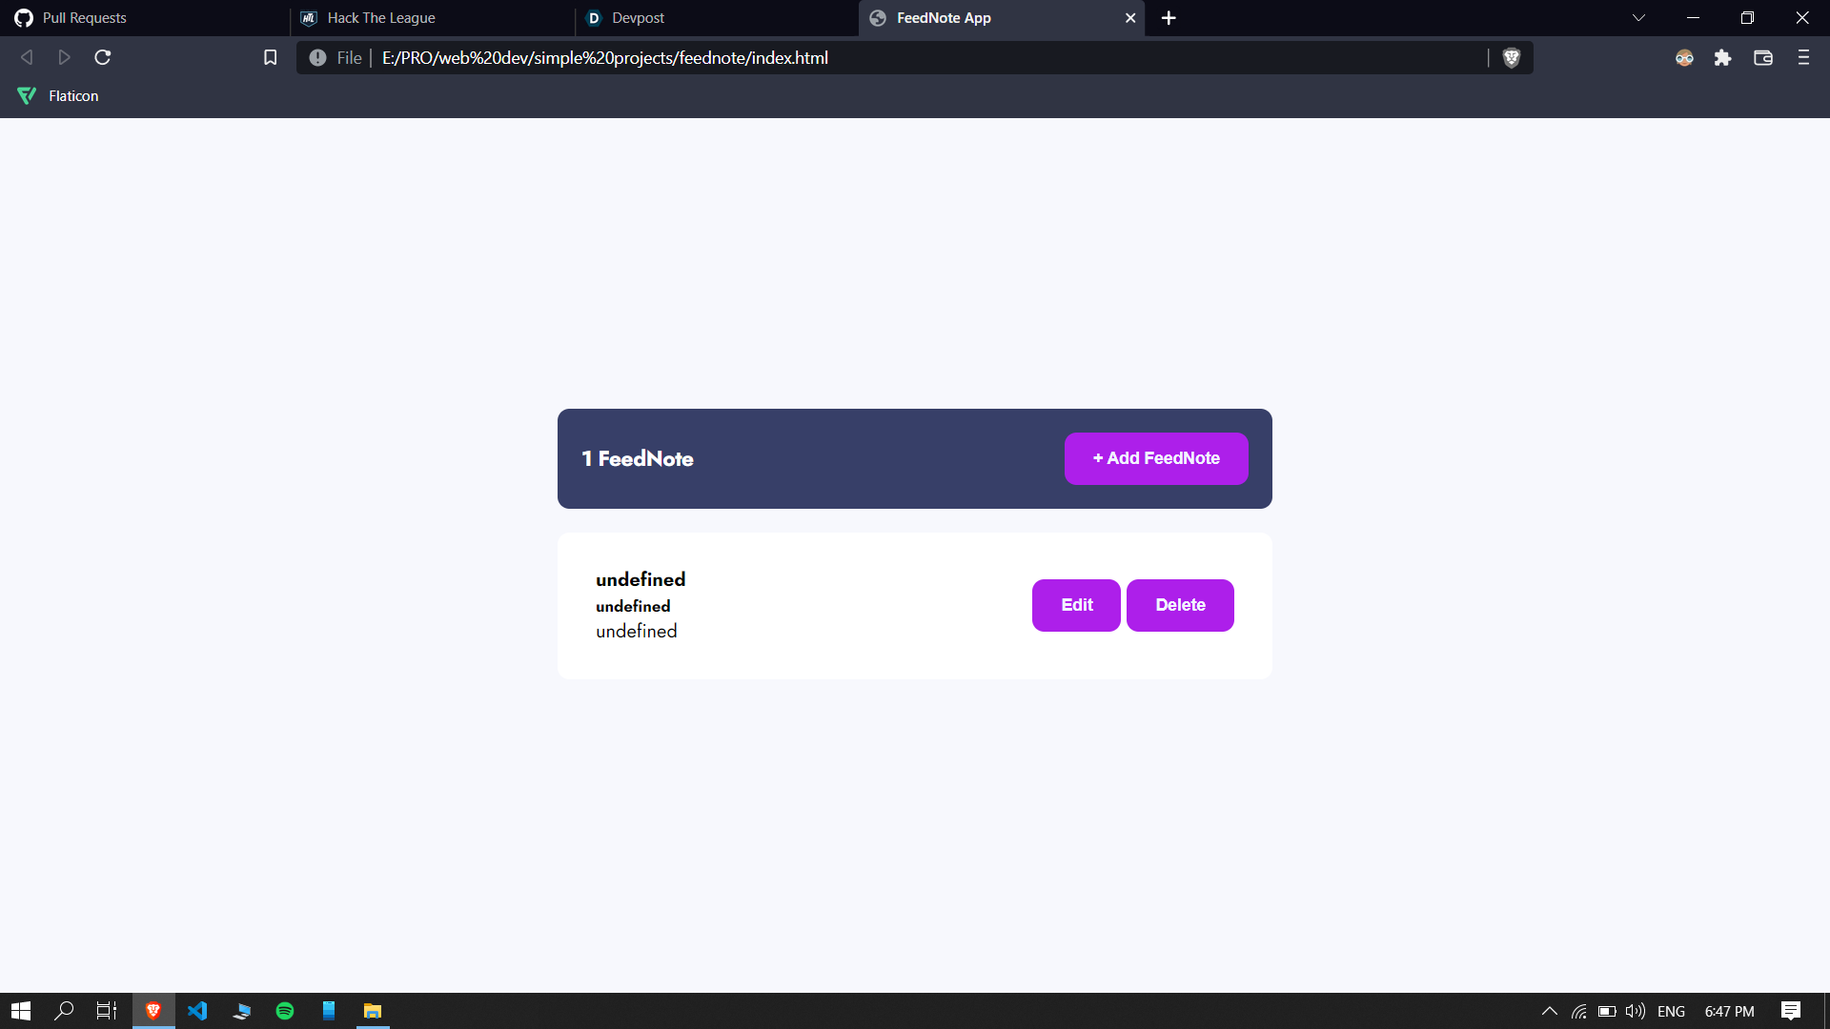1830x1029 pixels.
Task: Open the Hack The League tab
Action: coord(380,18)
